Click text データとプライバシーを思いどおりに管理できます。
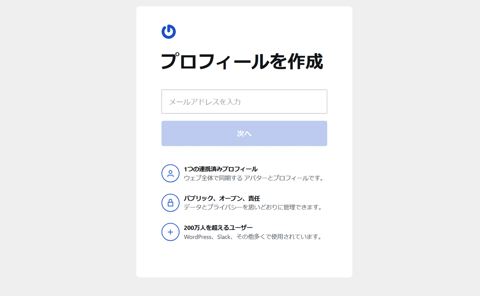This screenshot has width=480, height=296. tap(253, 207)
